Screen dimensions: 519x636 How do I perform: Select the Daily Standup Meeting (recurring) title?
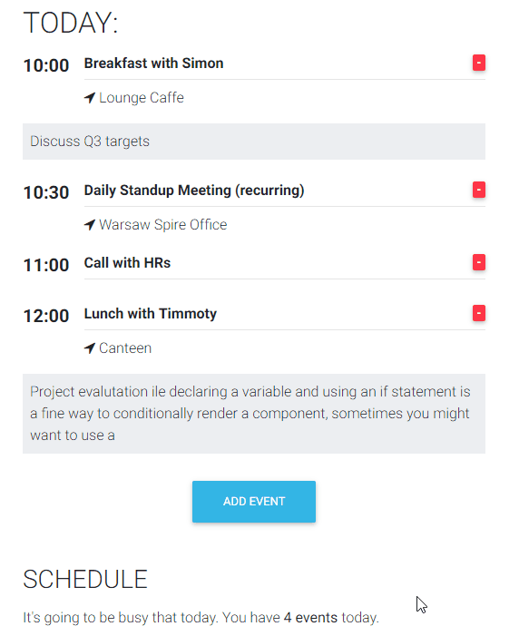(194, 191)
